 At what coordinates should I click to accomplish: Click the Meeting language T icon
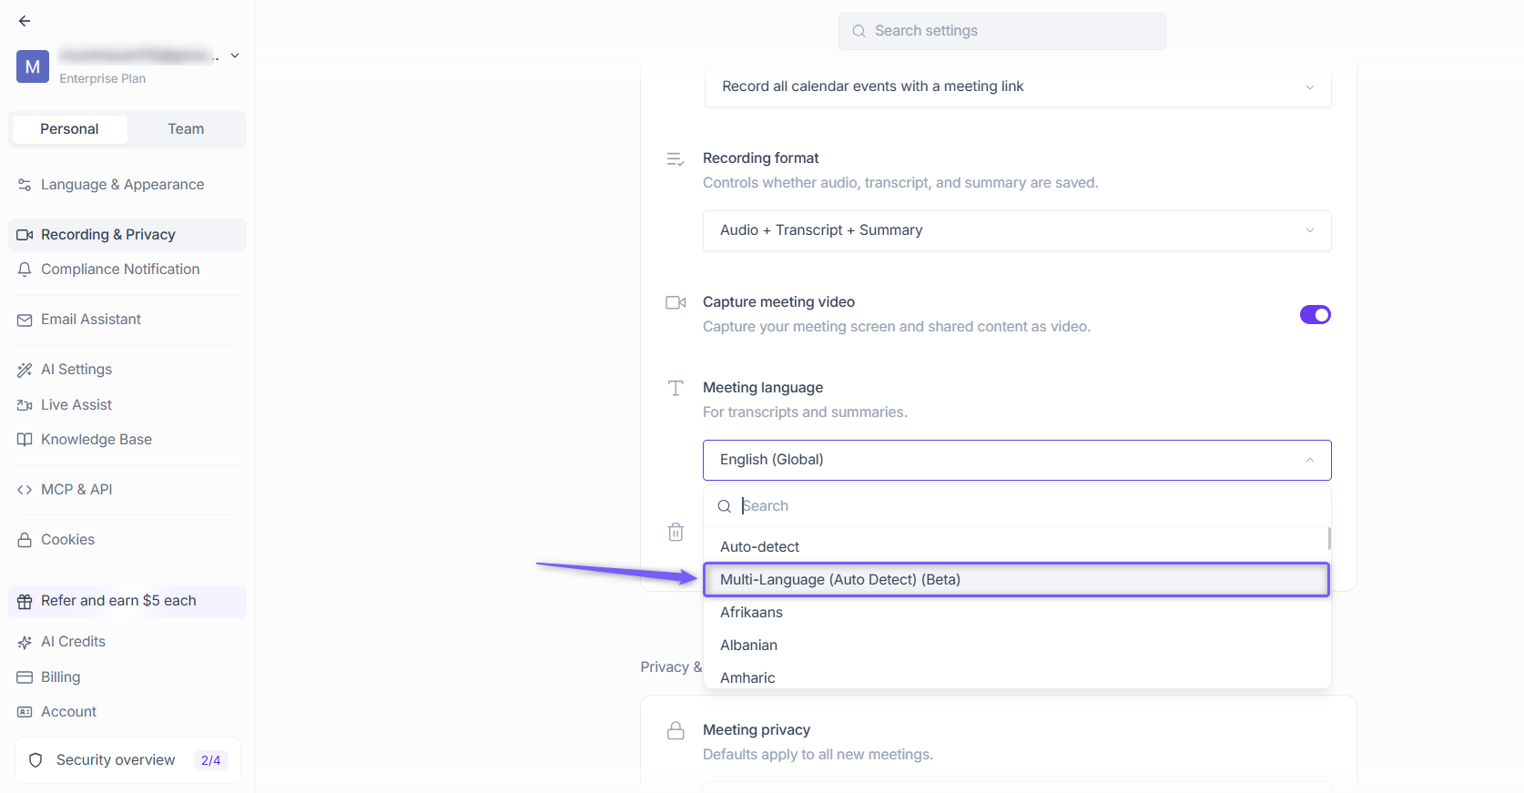(x=676, y=389)
